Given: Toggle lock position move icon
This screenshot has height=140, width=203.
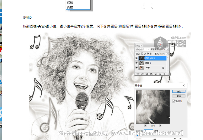Looking at the screenshot, I should [148, 54].
